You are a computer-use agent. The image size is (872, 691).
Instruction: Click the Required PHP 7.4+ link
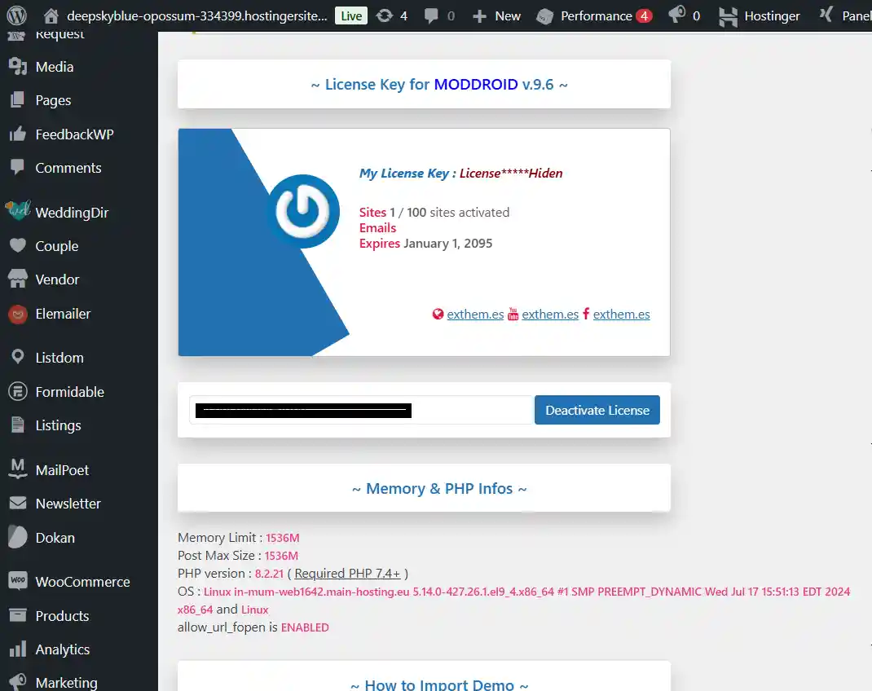(347, 573)
